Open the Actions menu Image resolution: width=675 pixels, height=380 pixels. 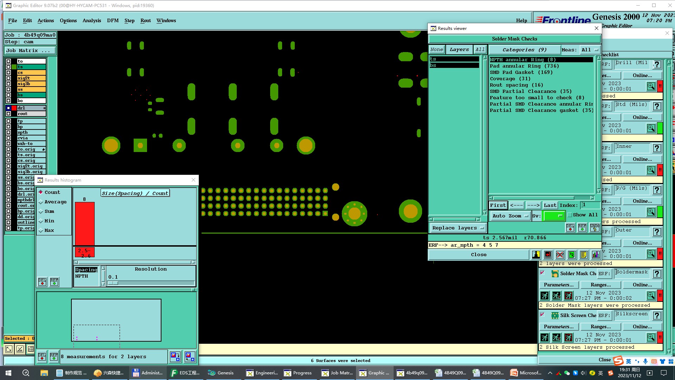[x=46, y=20]
